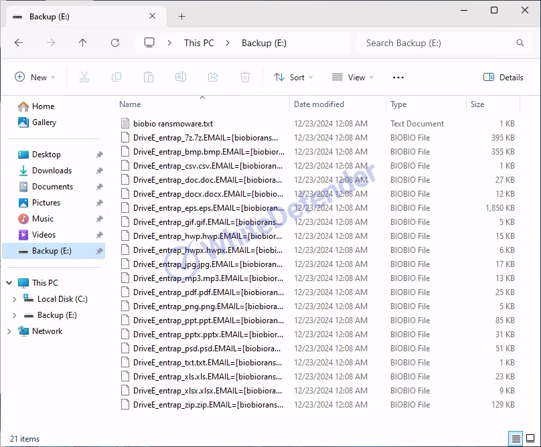Open the New dropdown menu
This screenshot has height=447, width=541.
[35, 77]
